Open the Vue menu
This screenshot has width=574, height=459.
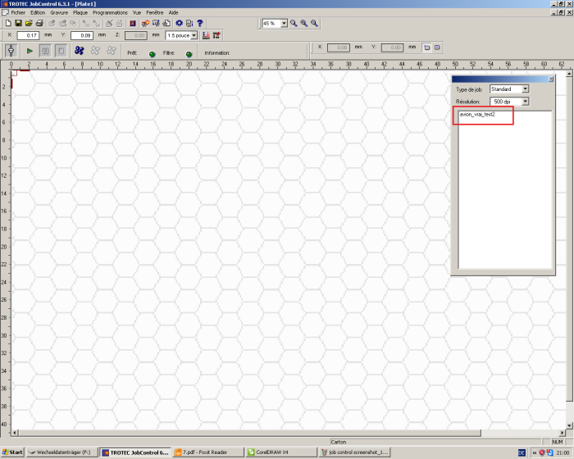point(137,12)
